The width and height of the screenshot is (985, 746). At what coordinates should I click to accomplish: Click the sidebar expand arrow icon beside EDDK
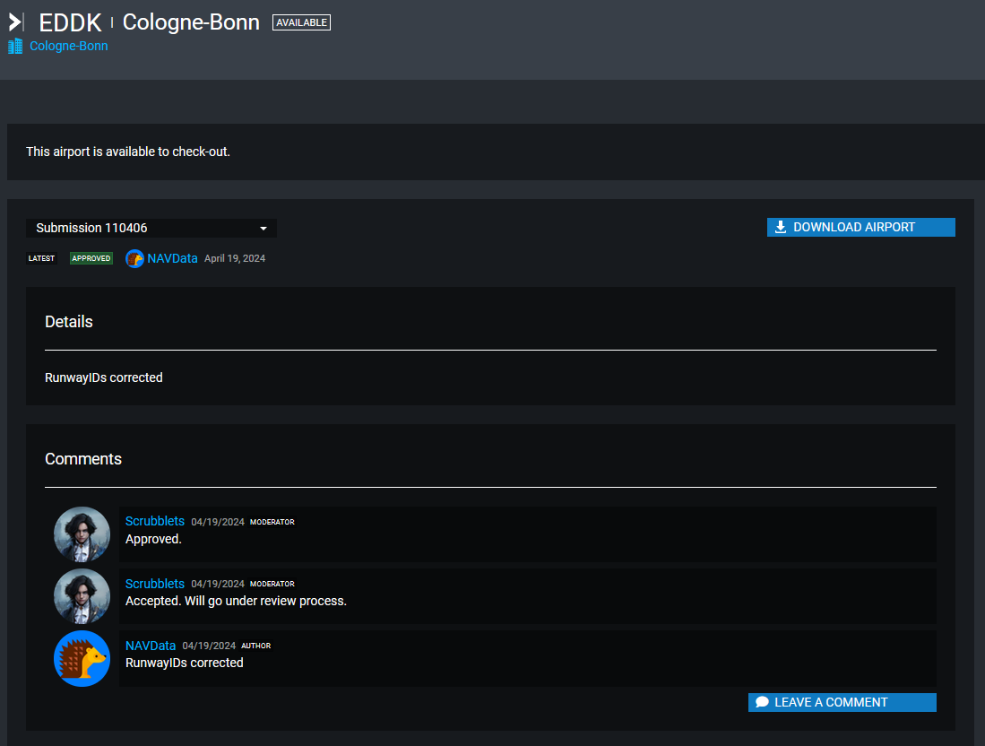[x=16, y=22]
